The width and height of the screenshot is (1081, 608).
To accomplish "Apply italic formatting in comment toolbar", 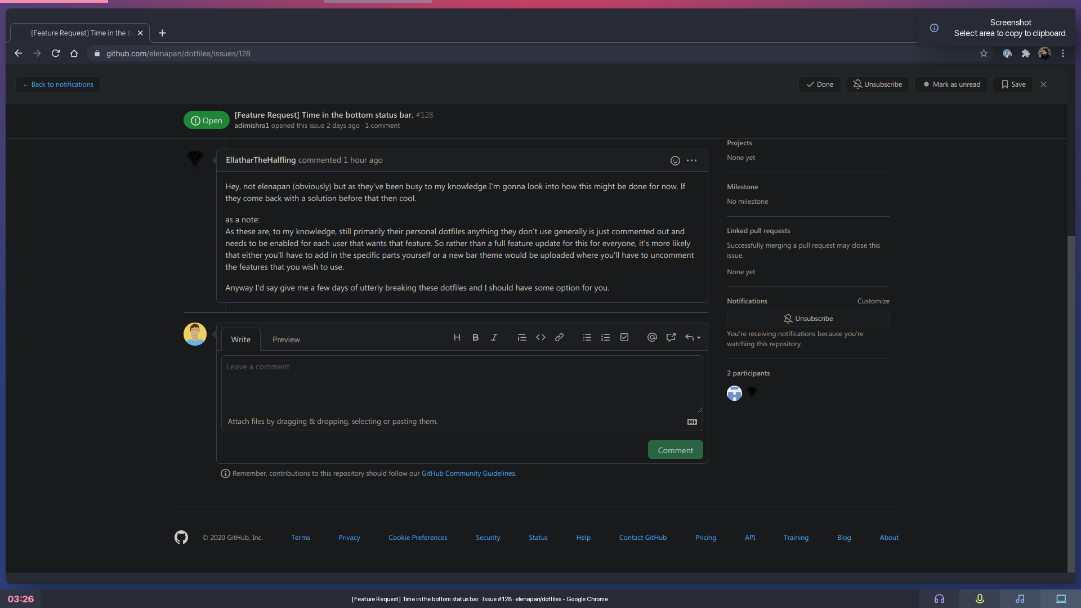I will 494,338.
